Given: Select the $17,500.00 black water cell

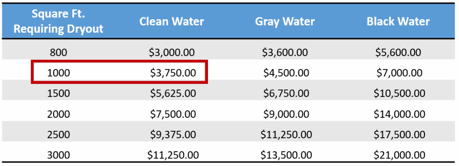Looking at the screenshot, I should 399,135.
